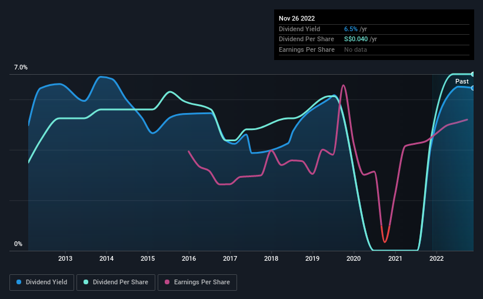The height and width of the screenshot is (299, 483).
Task: Click the S$0.040 dividend per share value
Action: click(356, 39)
